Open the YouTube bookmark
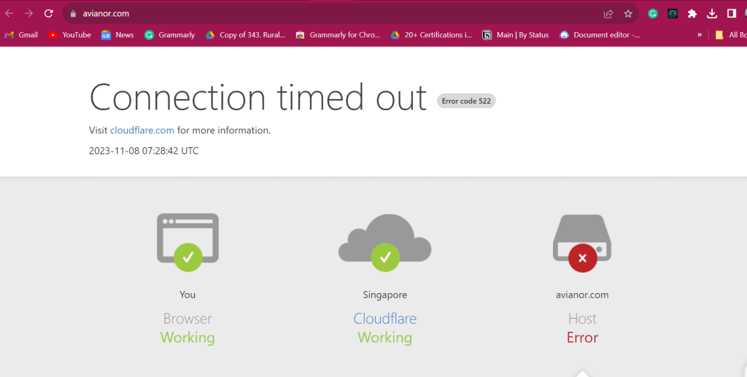 (x=69, y=35)
